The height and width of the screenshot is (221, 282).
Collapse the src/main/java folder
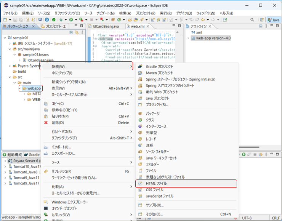tap(10, 49)
